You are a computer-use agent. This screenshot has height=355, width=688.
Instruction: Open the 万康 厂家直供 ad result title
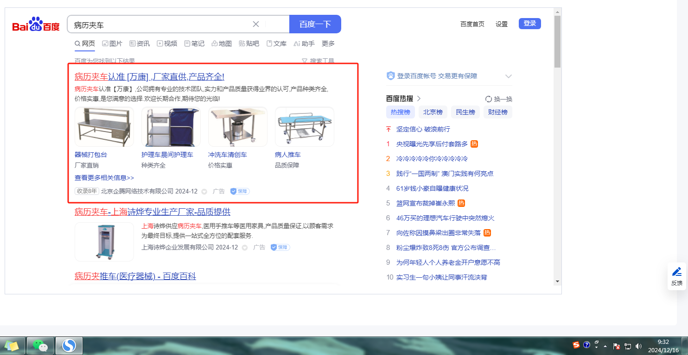click(149, 77)
